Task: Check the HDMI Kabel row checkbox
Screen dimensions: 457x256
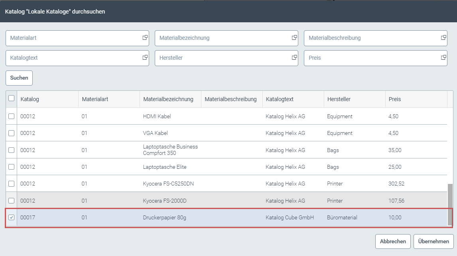Action: (12, 116)
